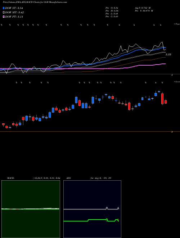Click the 'Pre H: 3.56' value
The width and height of the screenshot is (180, 238).
point(112,11)
